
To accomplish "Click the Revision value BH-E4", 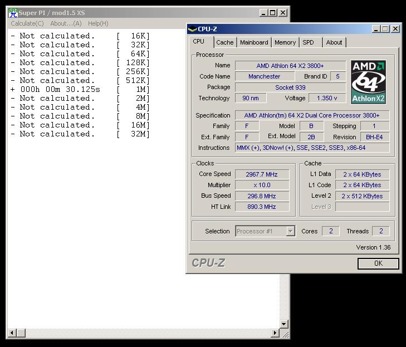I will point(374,137).
